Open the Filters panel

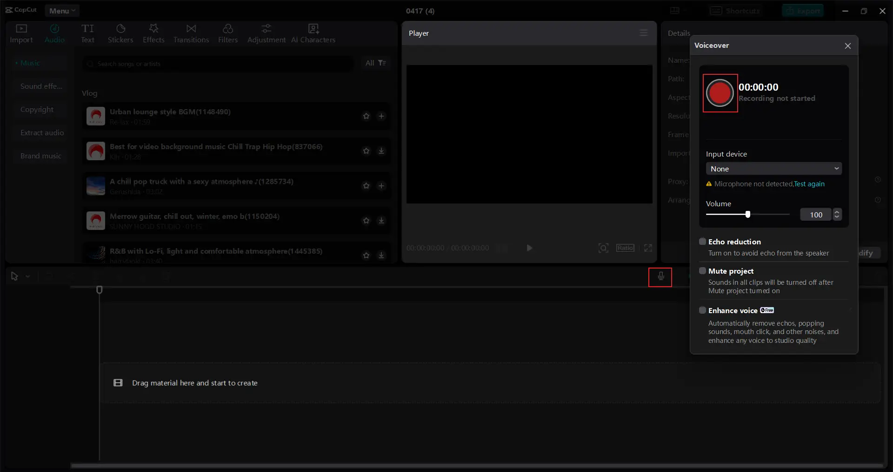228,33
